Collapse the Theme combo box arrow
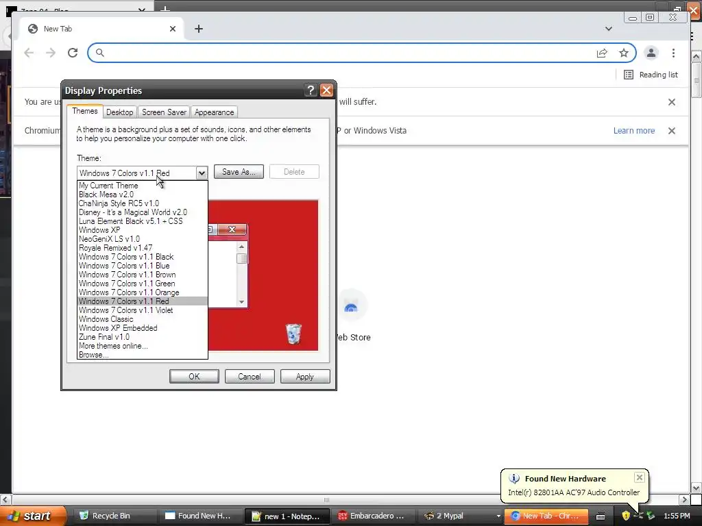 (x=202, y=173)
